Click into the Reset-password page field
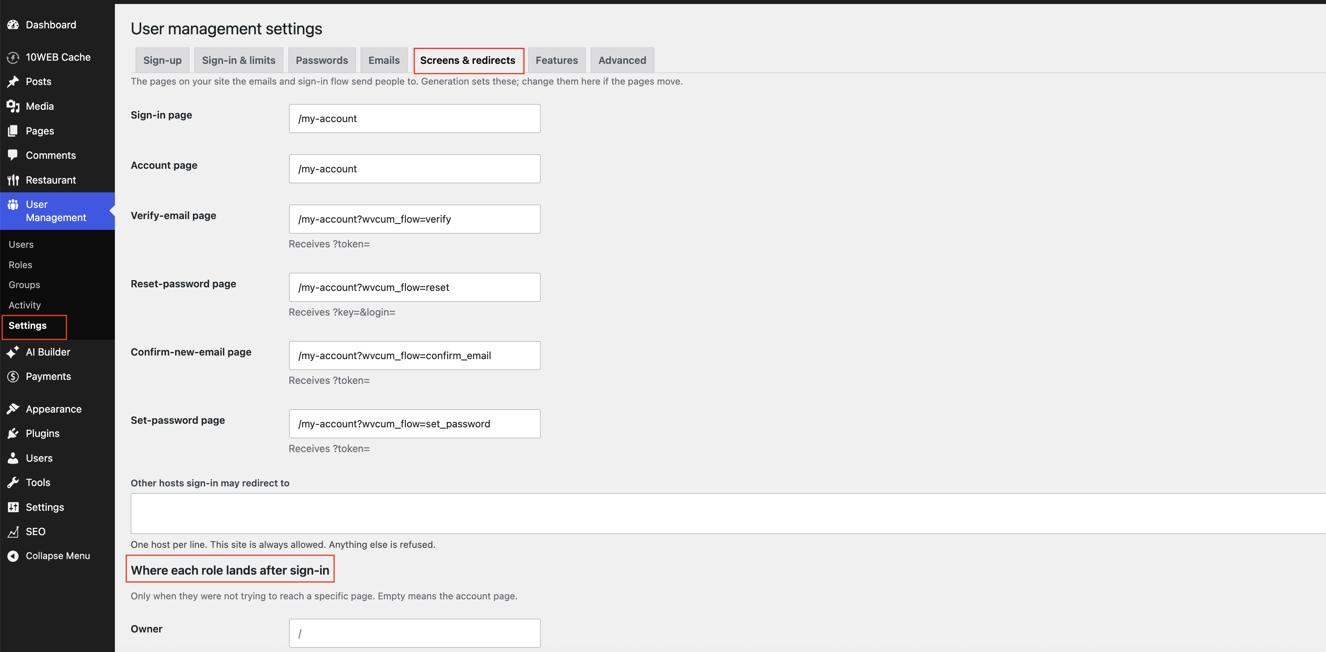 pyautogui.click(x=414, y=287)
